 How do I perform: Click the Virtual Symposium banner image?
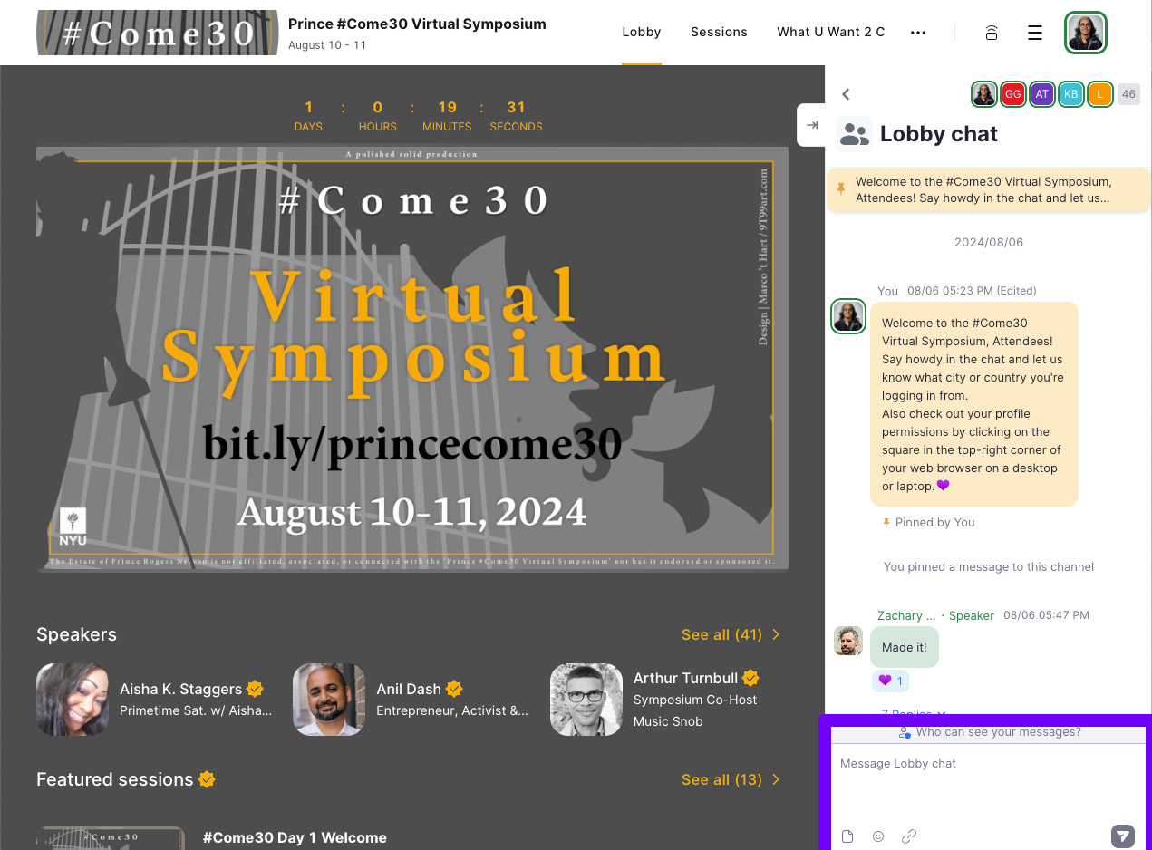411,359
